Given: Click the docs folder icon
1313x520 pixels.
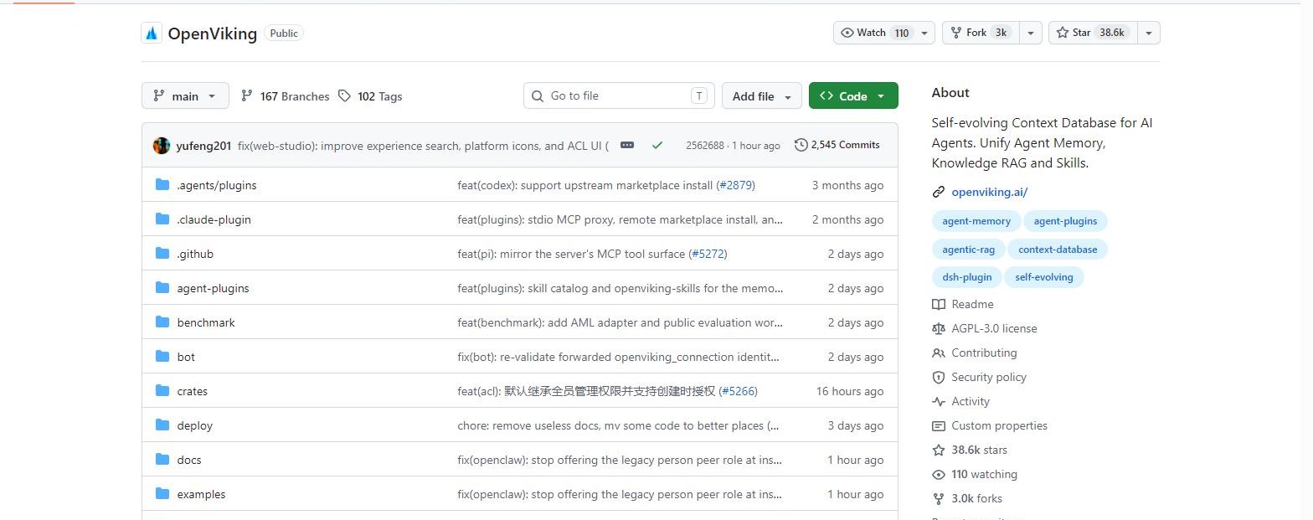Looking at the screenshot, I should [x=162, y=460].
